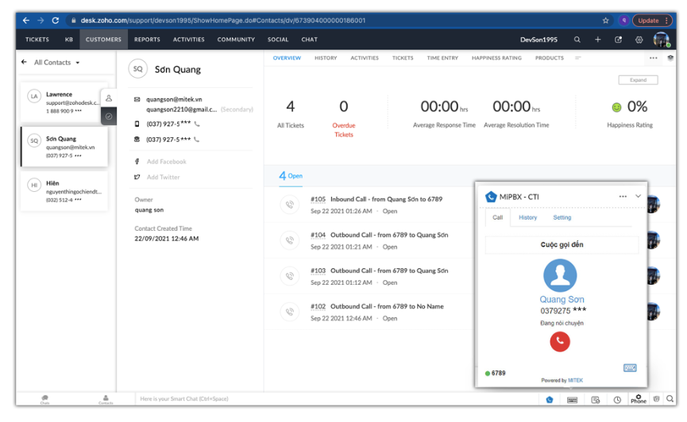The image size is (687, 422).
Task: Go back using the arrow beside All Contacts
Action: point(25,62)
